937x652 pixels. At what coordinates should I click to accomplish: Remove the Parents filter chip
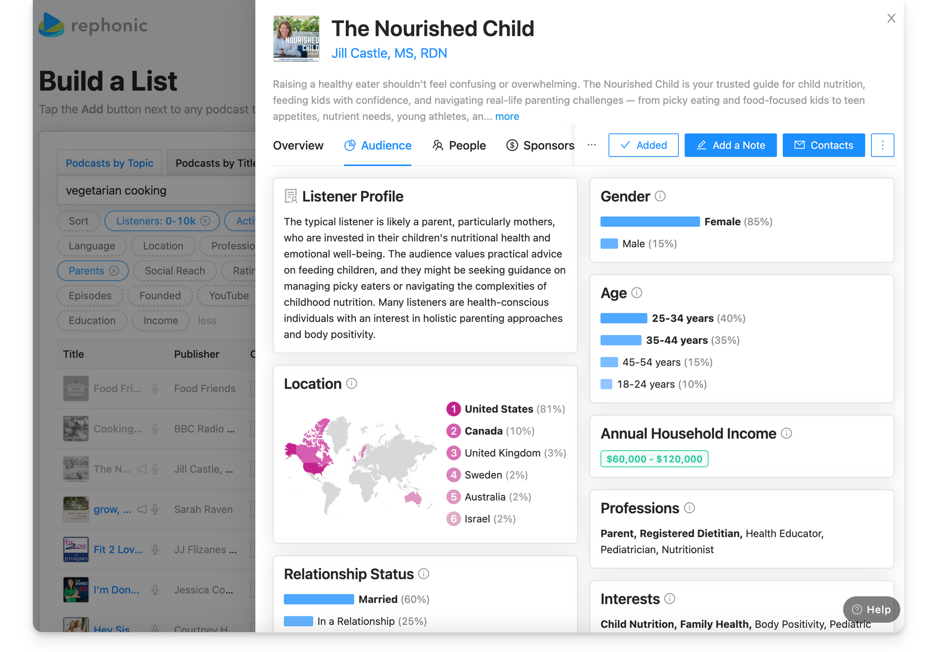click(x=114, y=271)
